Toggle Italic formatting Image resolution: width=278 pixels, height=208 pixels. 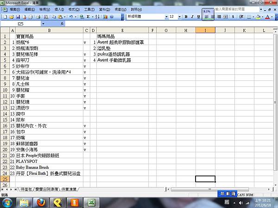(x=192, y=17)
